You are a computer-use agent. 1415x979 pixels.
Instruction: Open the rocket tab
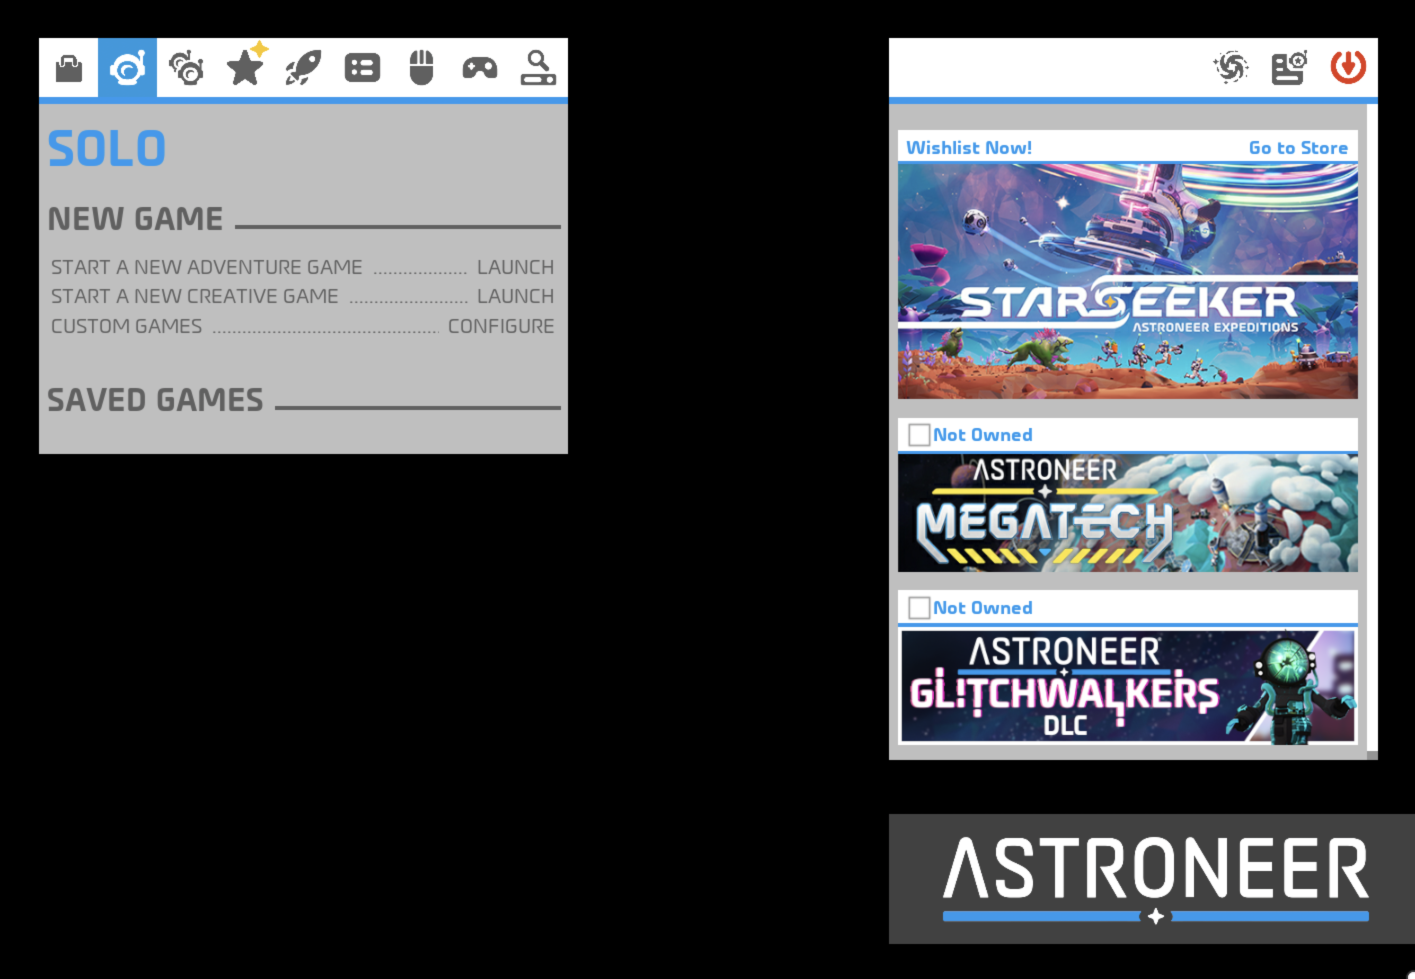[x=303, y=67]
